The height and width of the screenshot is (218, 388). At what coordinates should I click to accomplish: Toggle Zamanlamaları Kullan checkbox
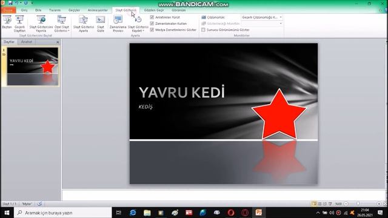coord(152,24)
